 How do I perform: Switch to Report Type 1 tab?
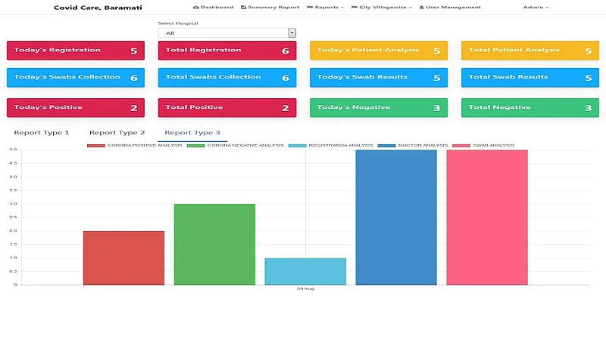[42, 133]
